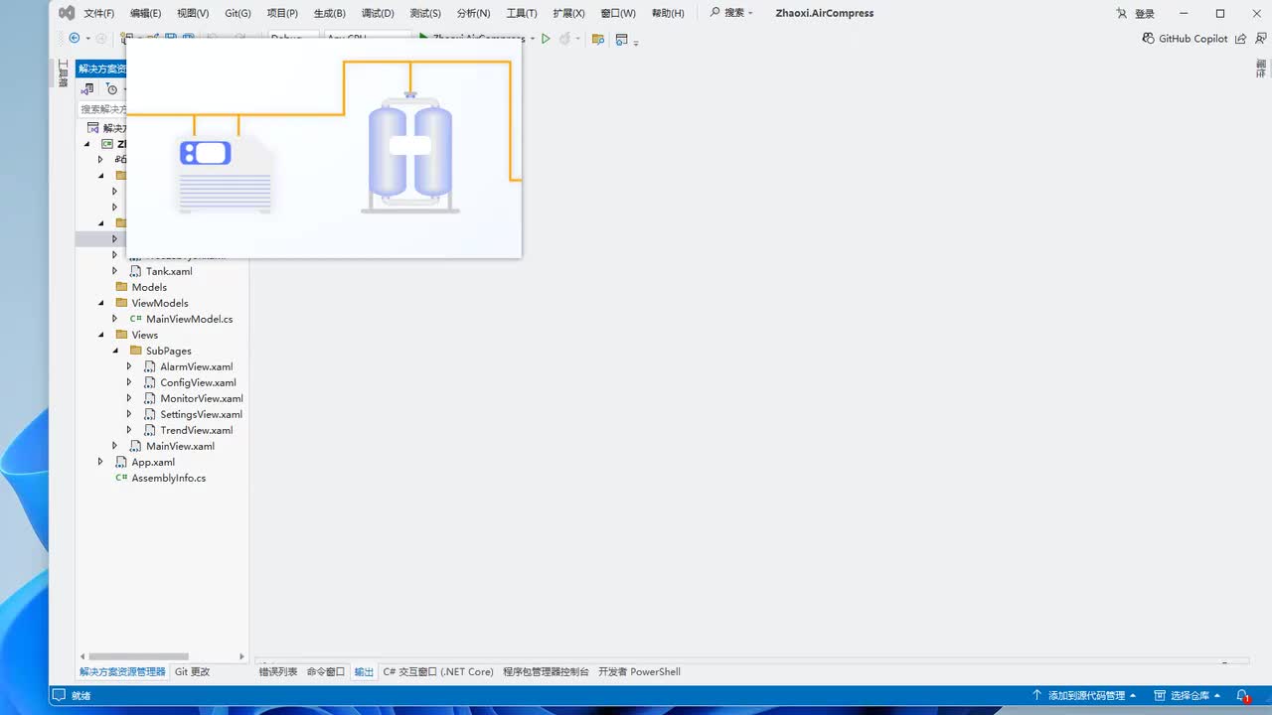Open the 命令窗口 tab
This screenshot has width=1272, height=715.
coord(326,672)
